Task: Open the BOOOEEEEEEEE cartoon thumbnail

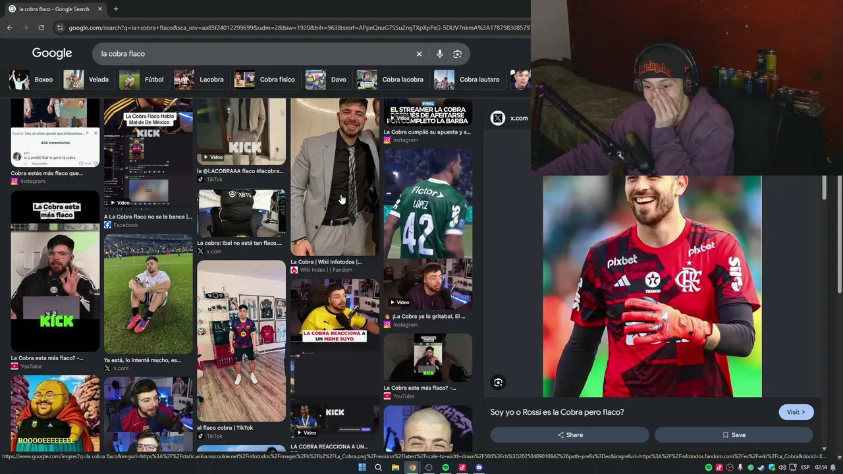Action: (55, 413)
